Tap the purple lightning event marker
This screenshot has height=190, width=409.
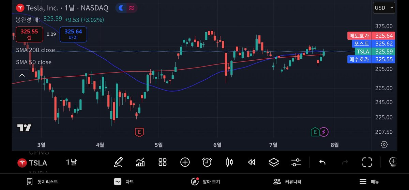324,132
